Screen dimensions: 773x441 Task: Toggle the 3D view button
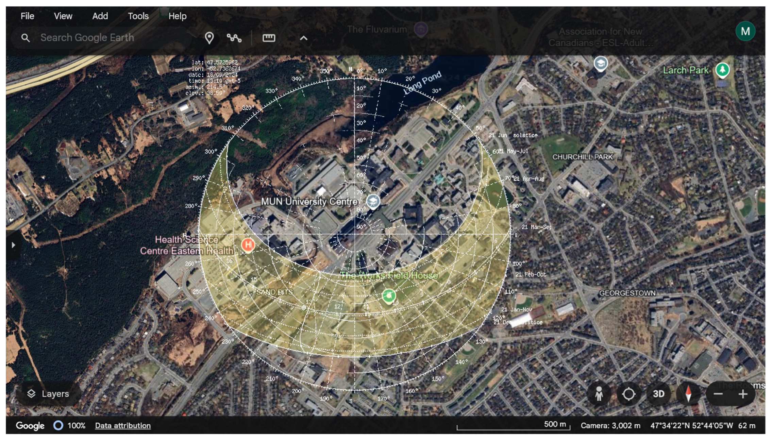pos(658,394)
